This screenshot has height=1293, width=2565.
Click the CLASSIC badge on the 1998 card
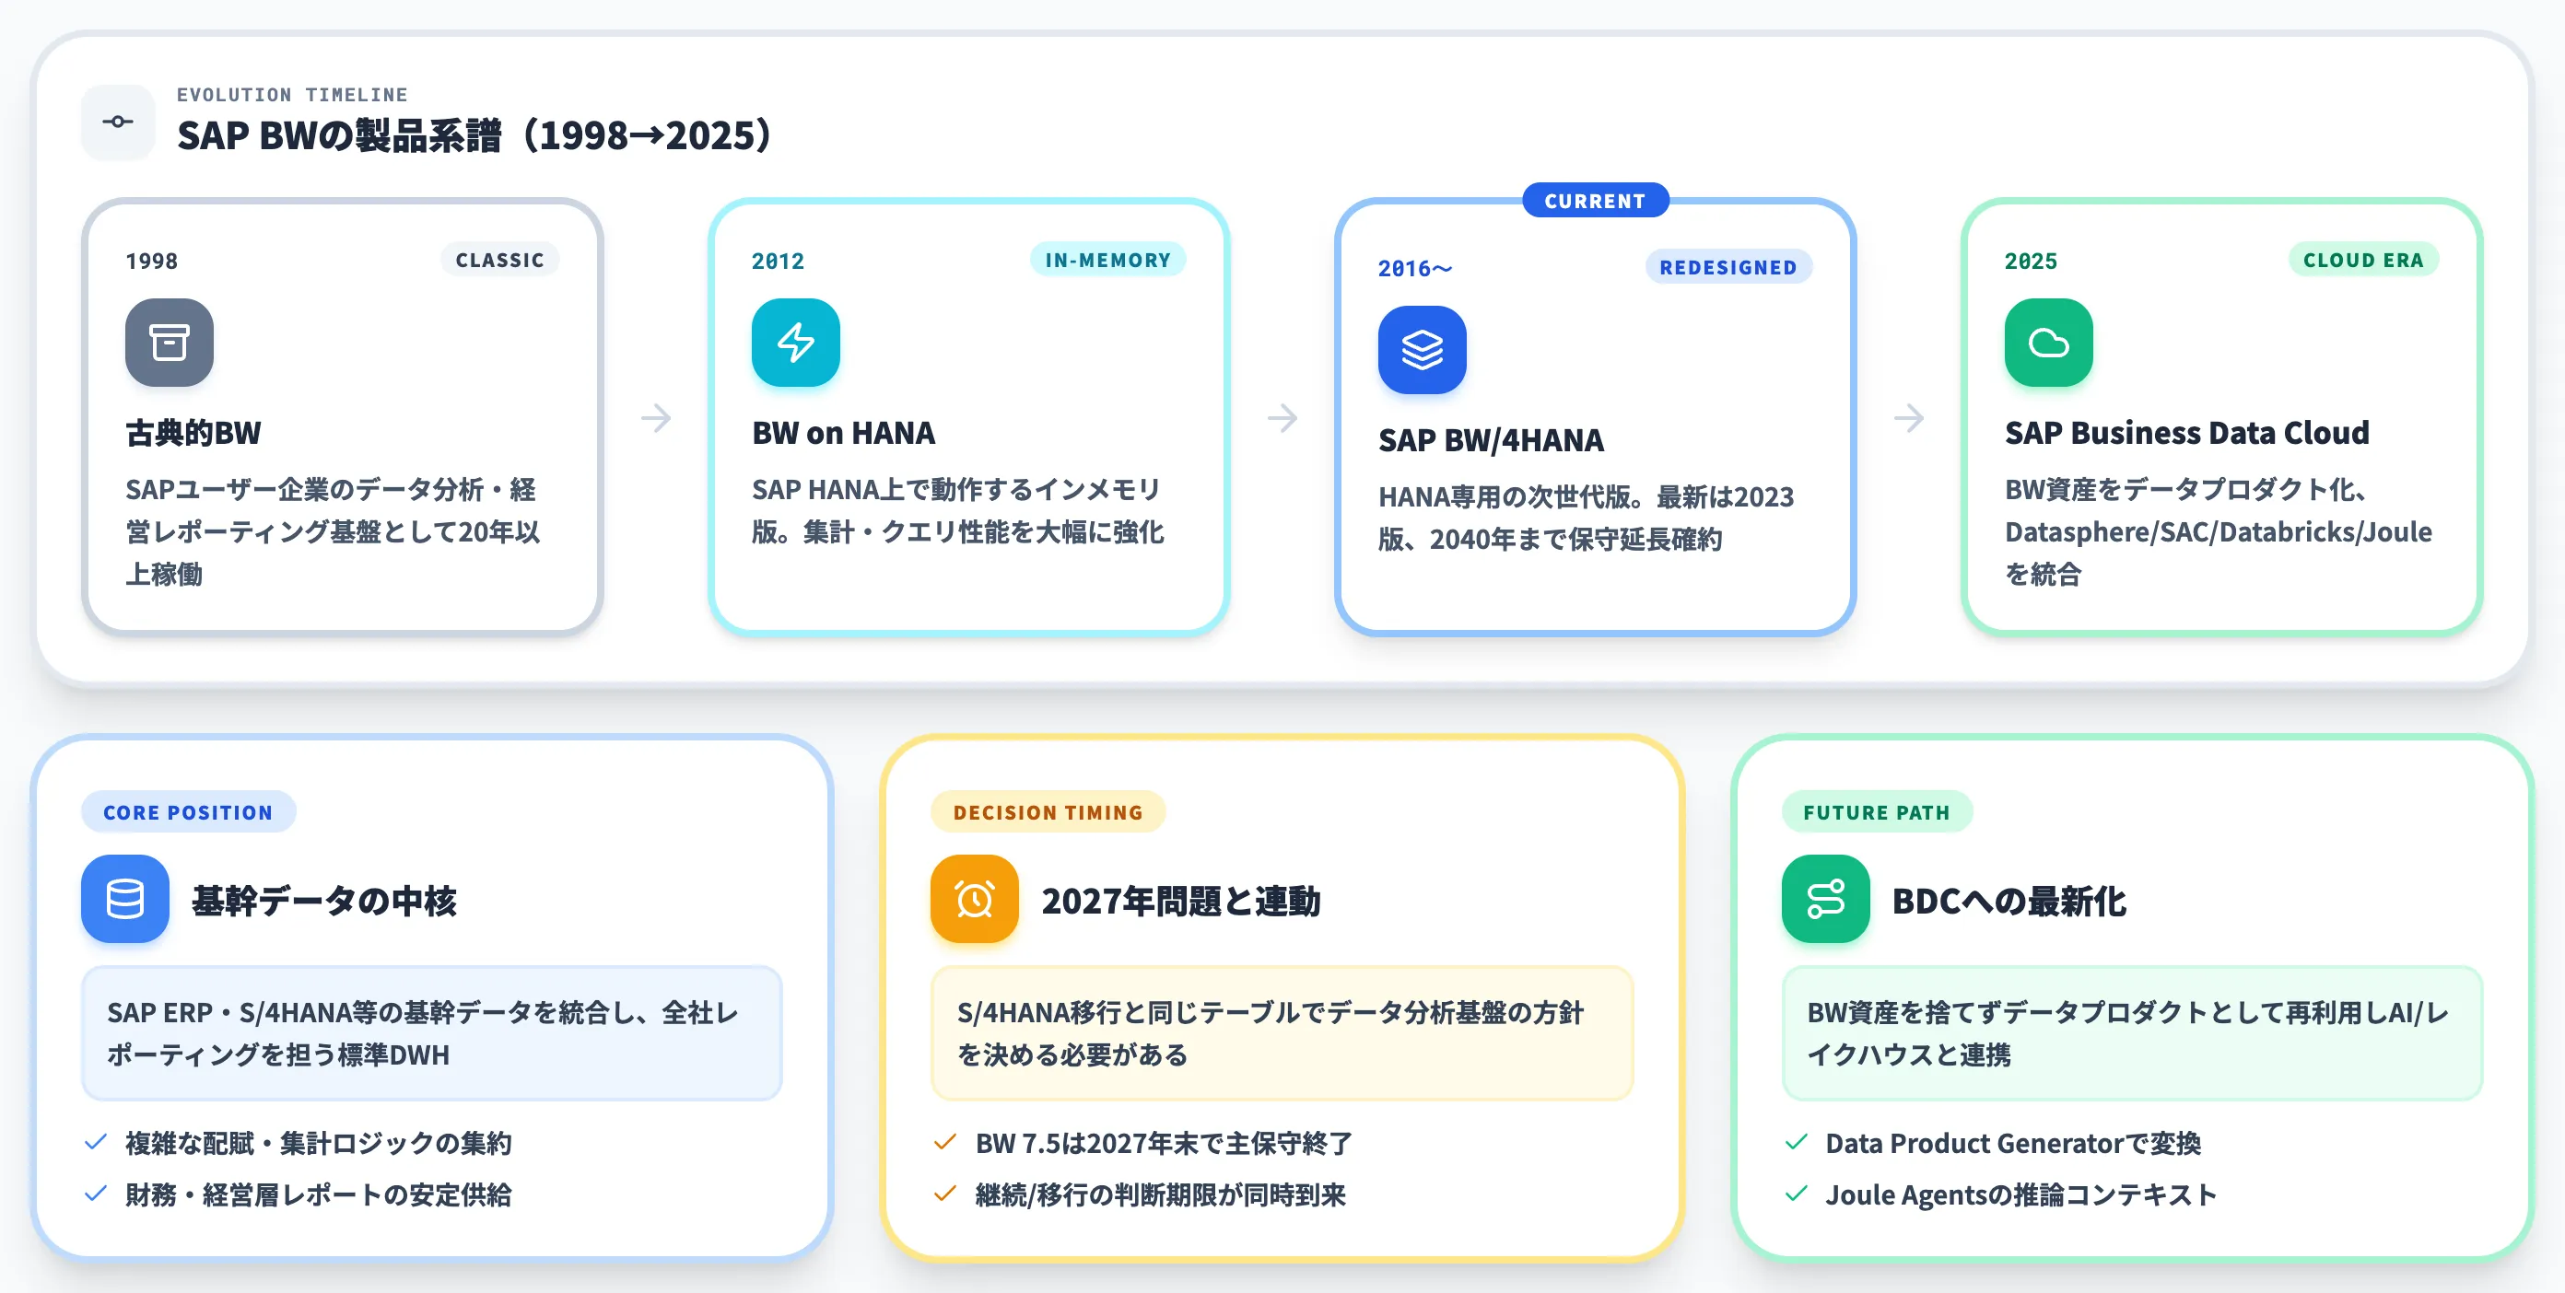(500, 260)
